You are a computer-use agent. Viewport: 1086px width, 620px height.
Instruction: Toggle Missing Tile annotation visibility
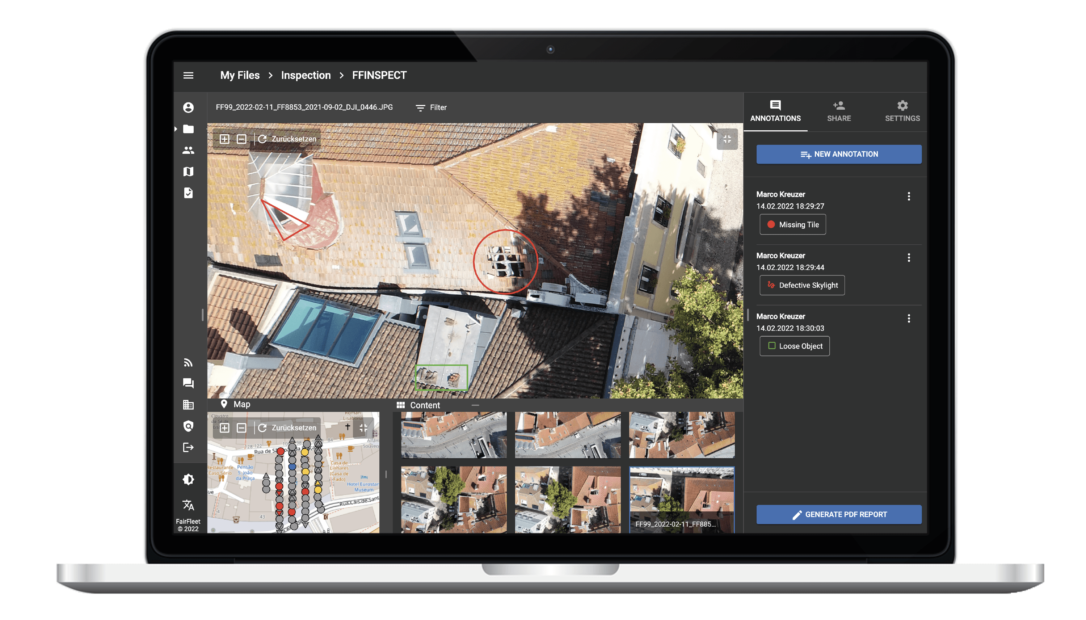(x=794, y=224)
